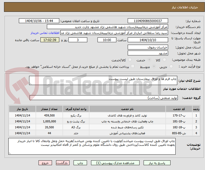
Task: Click service code پ-18-181
Action: 179,121
